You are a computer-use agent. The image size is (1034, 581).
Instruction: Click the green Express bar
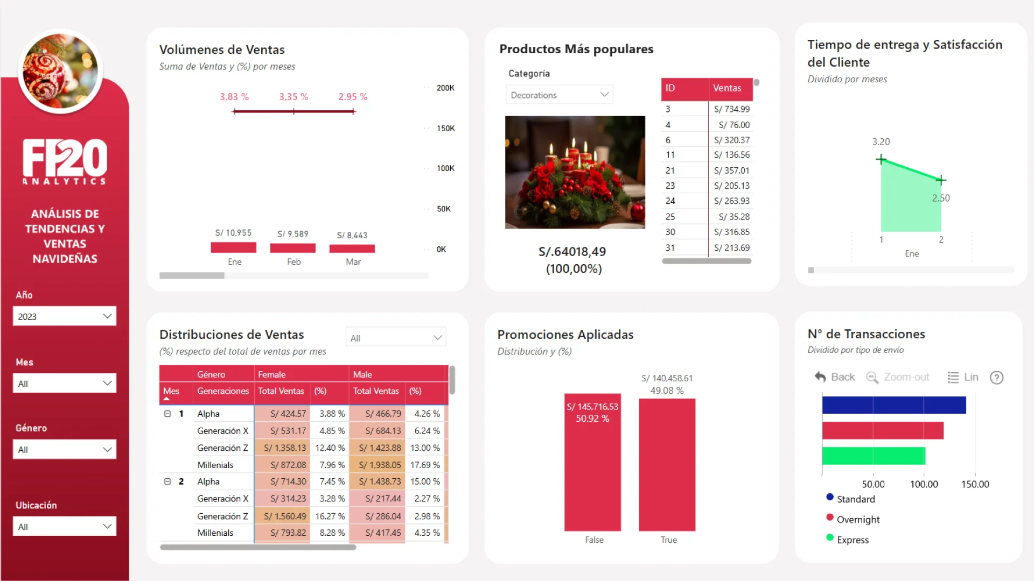[874, 456]
